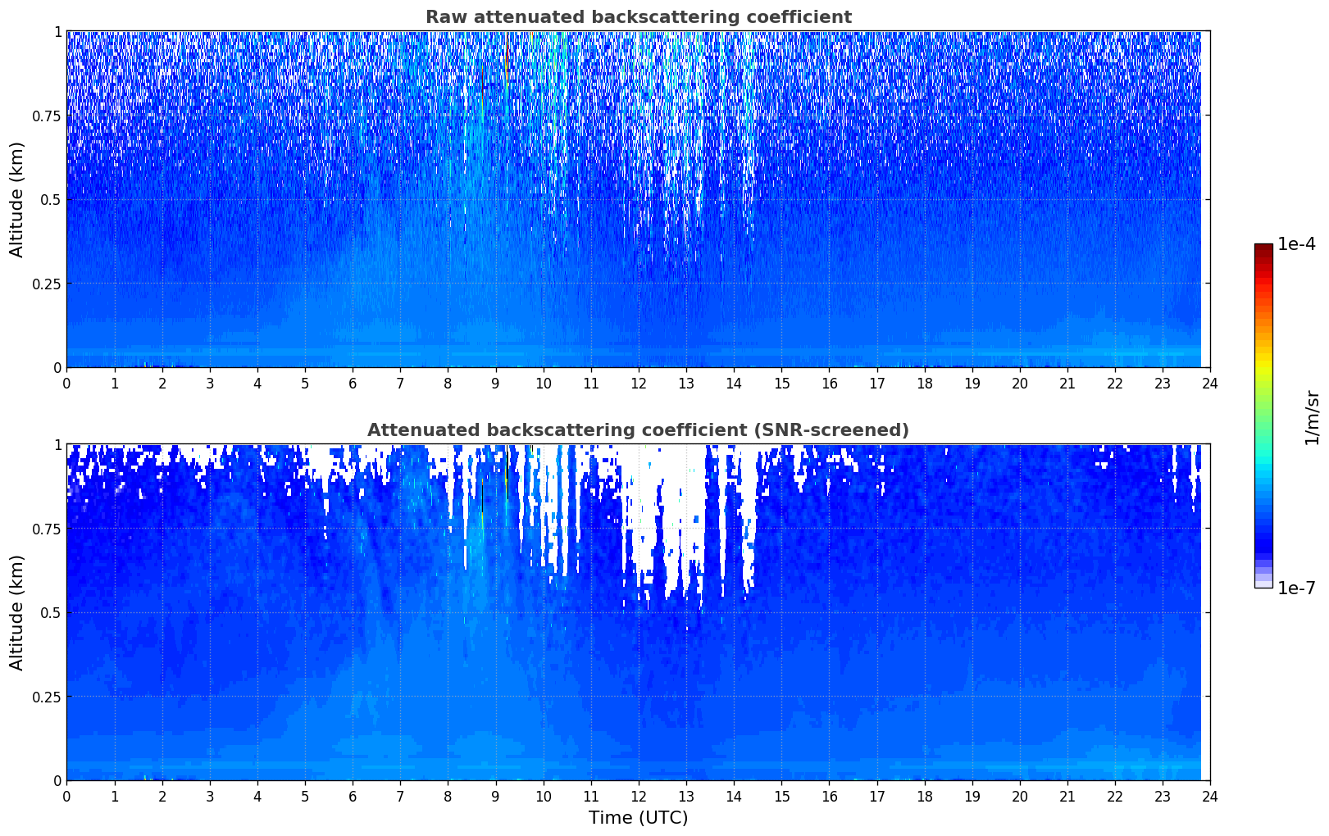Click the '0.25' altitude tick of the SNR-screened plot
This screenshot has width=1329, height=836.
47,697
